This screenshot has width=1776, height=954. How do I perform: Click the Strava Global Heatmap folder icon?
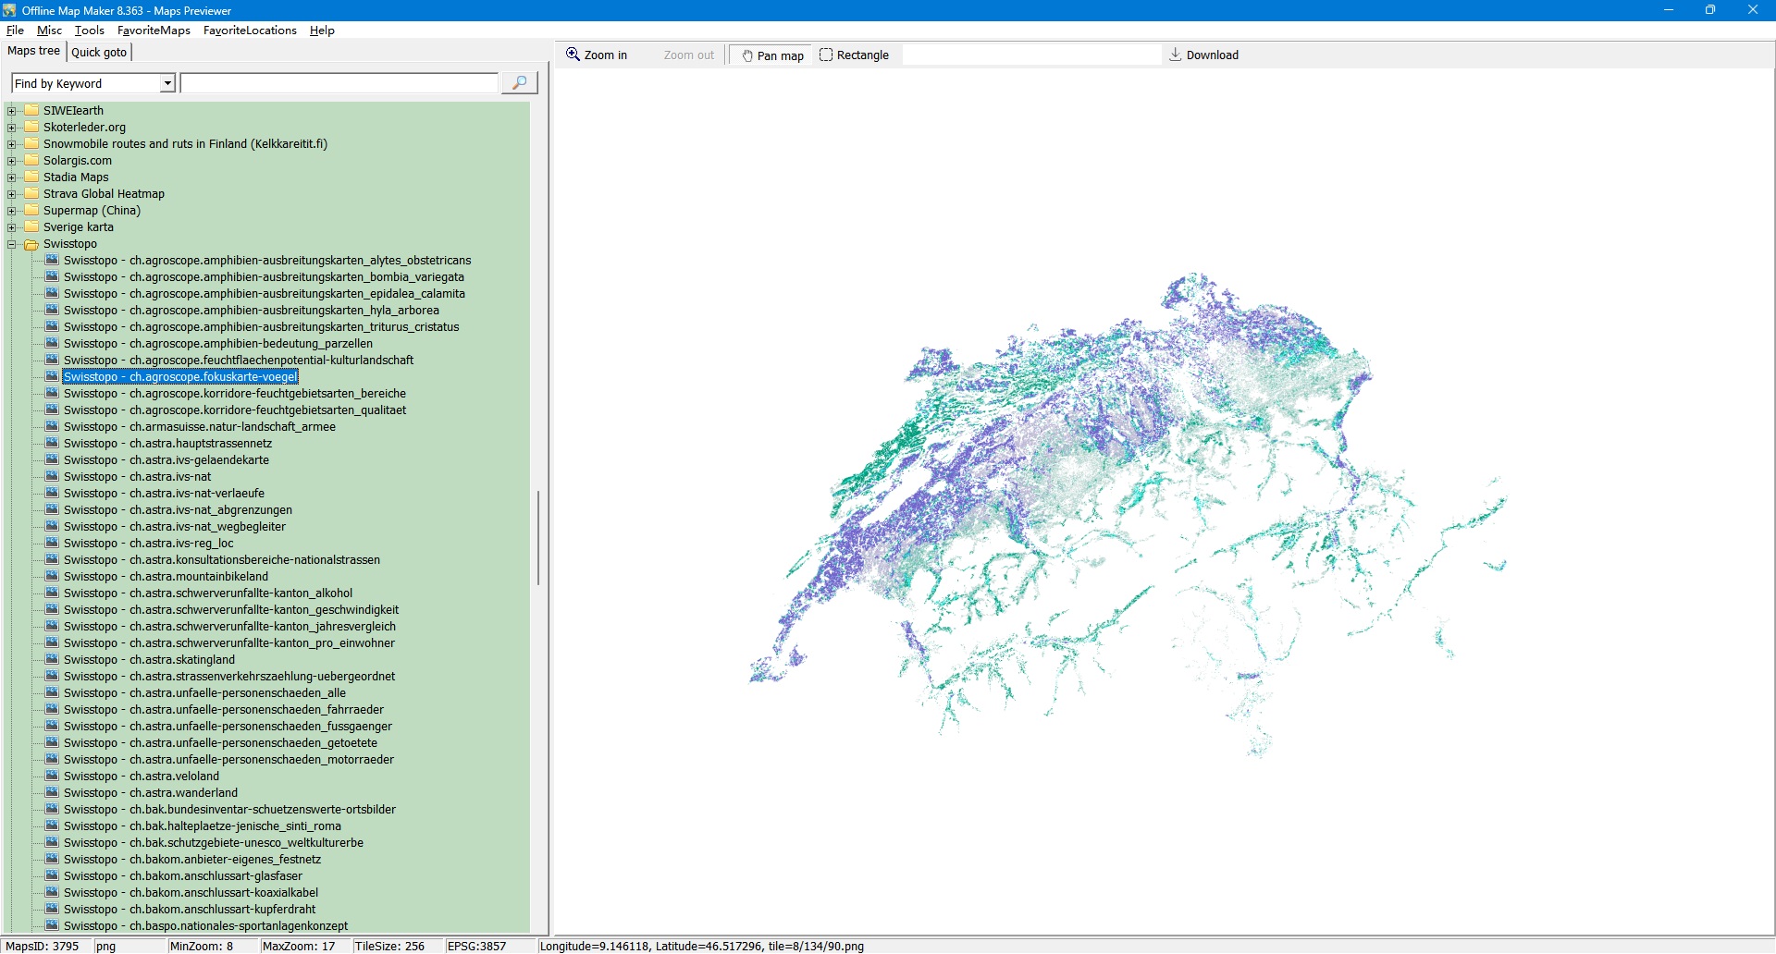click(31, 194)
